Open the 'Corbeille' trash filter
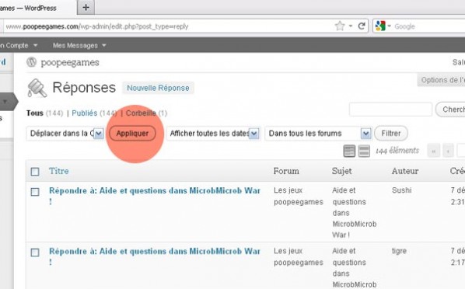The width and height of the screenshot is (465, 289). (141, 113)
